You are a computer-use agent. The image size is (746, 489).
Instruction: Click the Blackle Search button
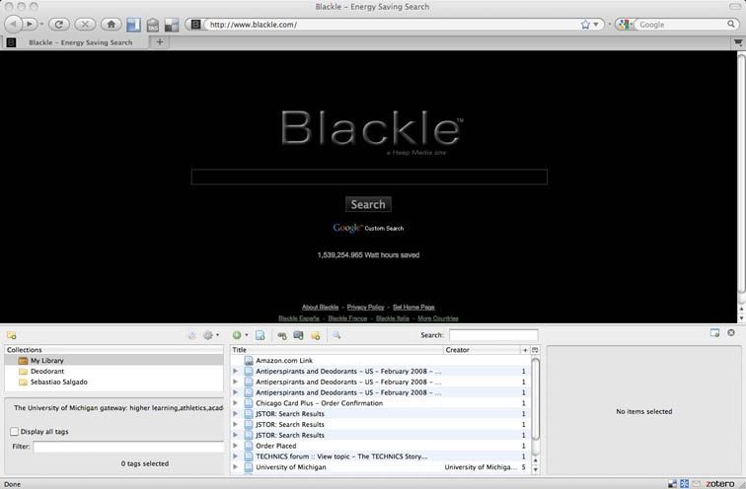[x=368, y=204]
